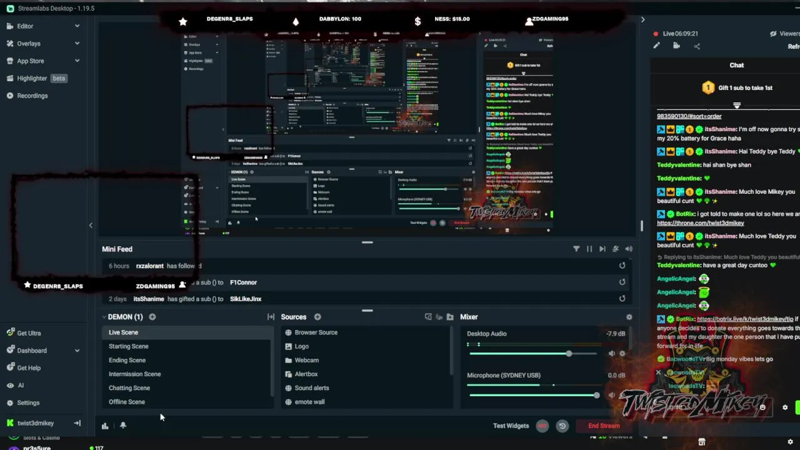800x450 pixels.
Task: Open Overlays in the left sidebar
Action: click(x=29, y=44)
